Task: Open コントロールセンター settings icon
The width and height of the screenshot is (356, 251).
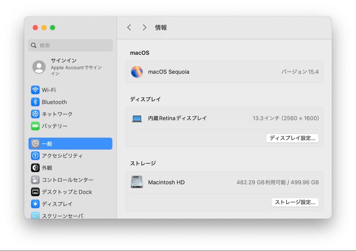Action: pos(35,180)
